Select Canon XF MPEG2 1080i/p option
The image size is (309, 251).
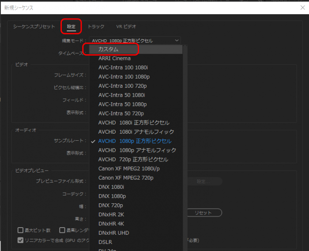click(x=136, y=169)
